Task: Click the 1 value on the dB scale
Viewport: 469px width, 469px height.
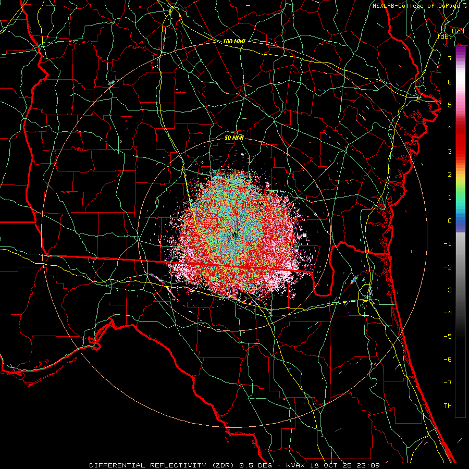Action: click(x=450, y=198)
